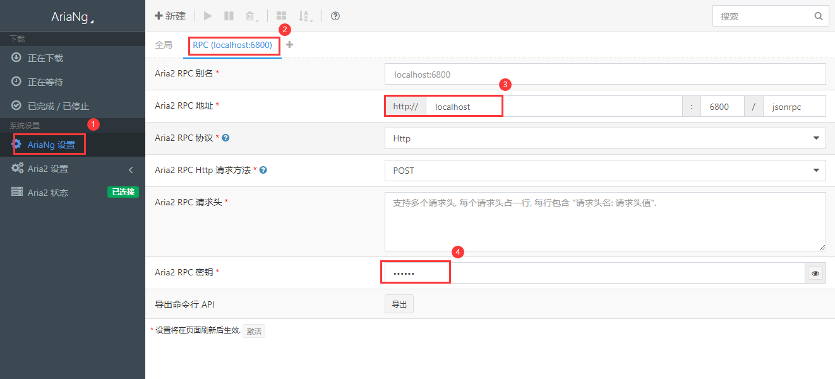Expand Aria2 设置 submenu
Image resolution: width=835 pixels, height=379 pixels.
click(x=73, y=169)
